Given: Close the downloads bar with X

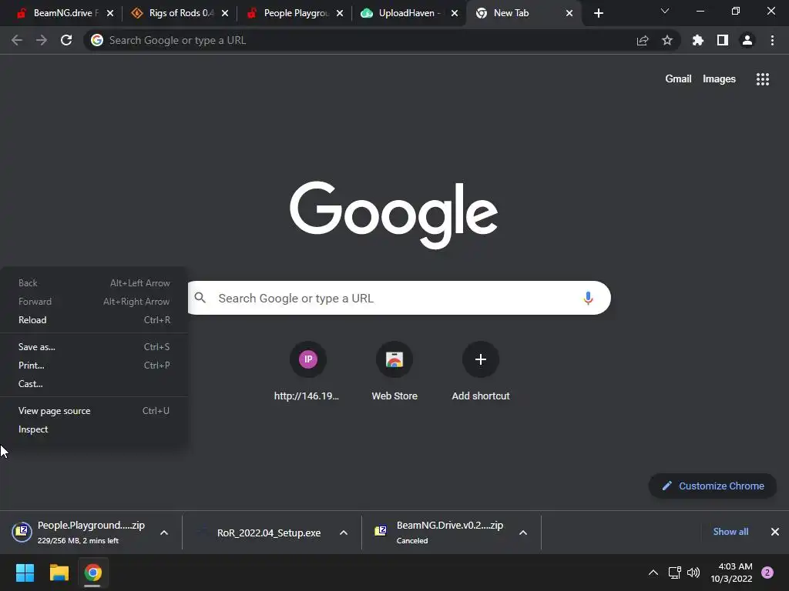Looking at the screenshot, I should tap(775, 532).
